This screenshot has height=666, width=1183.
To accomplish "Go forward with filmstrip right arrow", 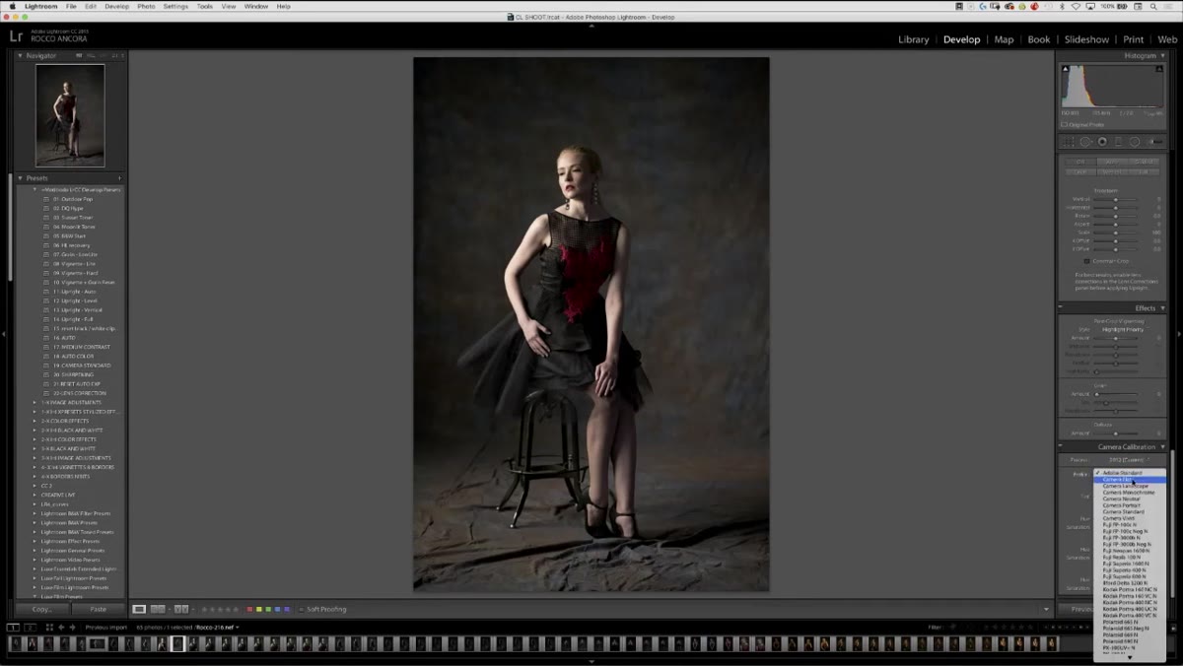I will pyautogui.click(x=72, y=627).
